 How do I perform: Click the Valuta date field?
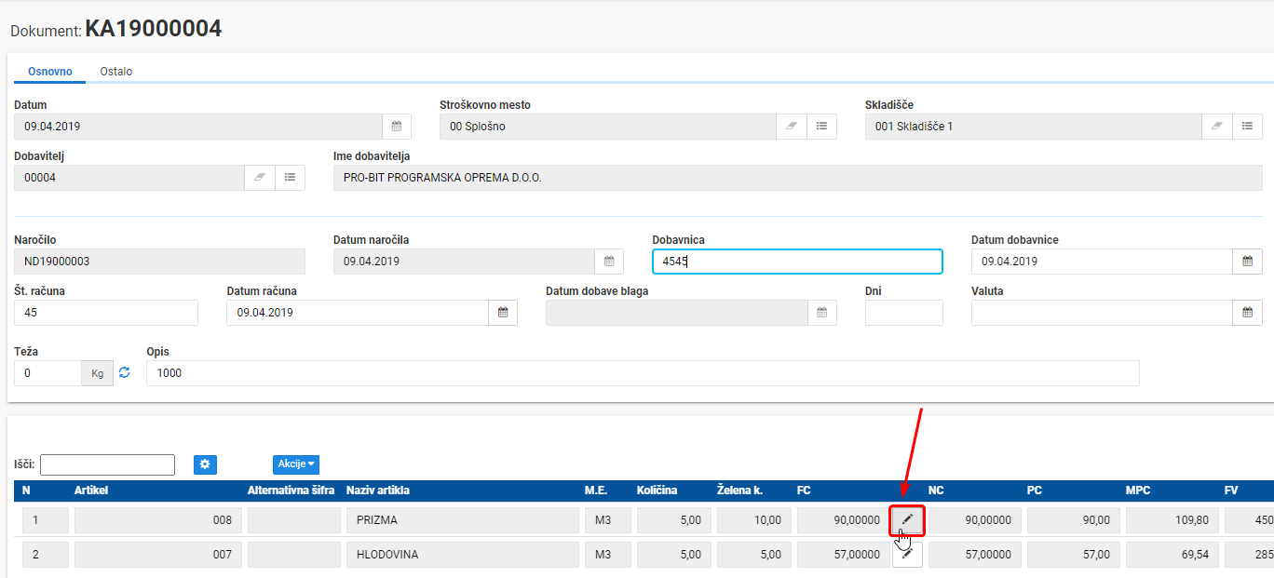pyautogui.click(x=1102, y=313)
